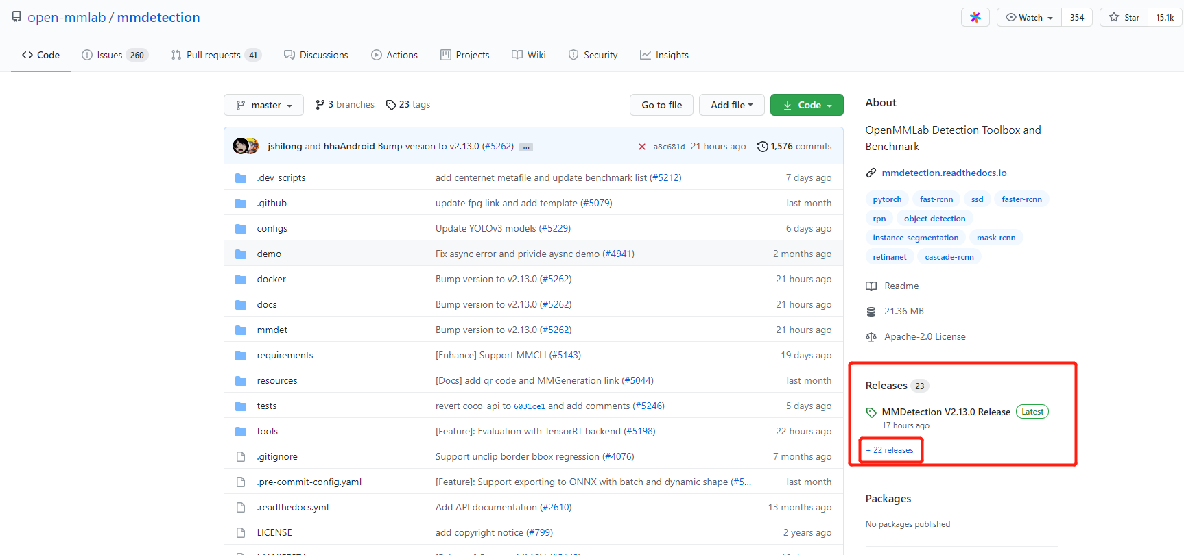
Task: Open the green Code download dropdown
Action: click(807, 105)
